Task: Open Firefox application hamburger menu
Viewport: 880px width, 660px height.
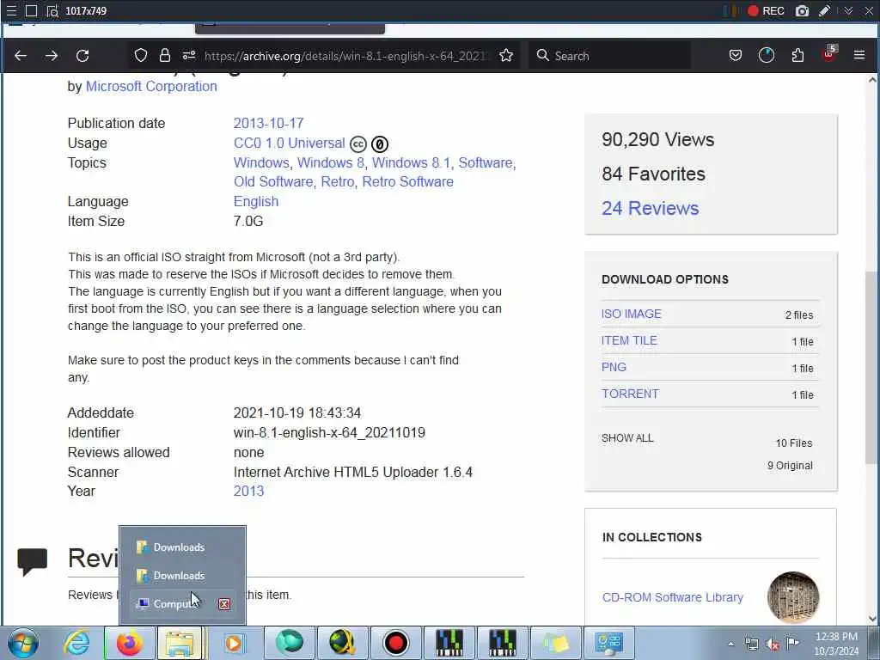Action: (859, 55)
